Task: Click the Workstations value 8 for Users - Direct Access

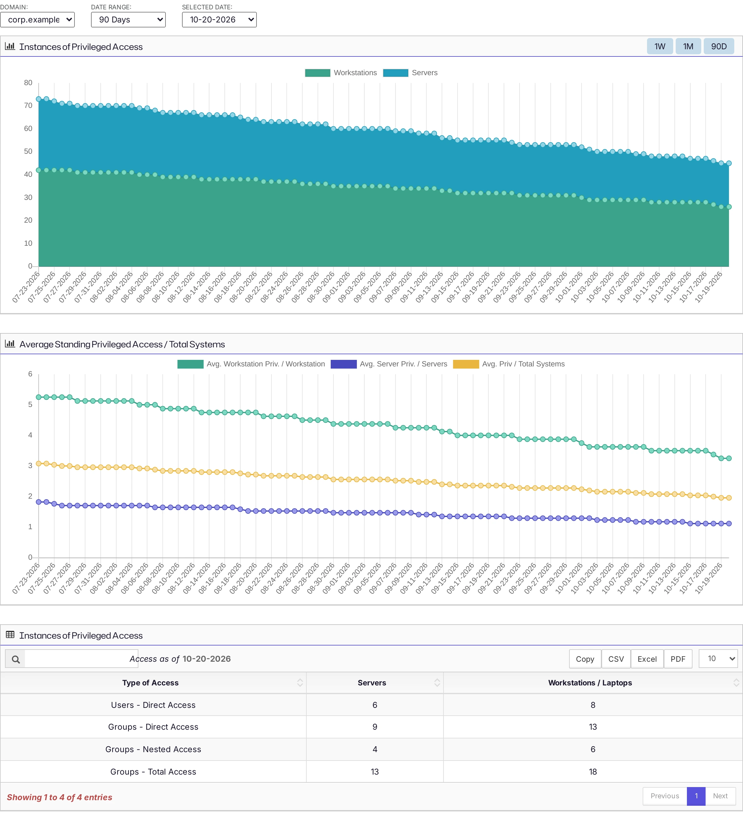Action: [593, 705]
